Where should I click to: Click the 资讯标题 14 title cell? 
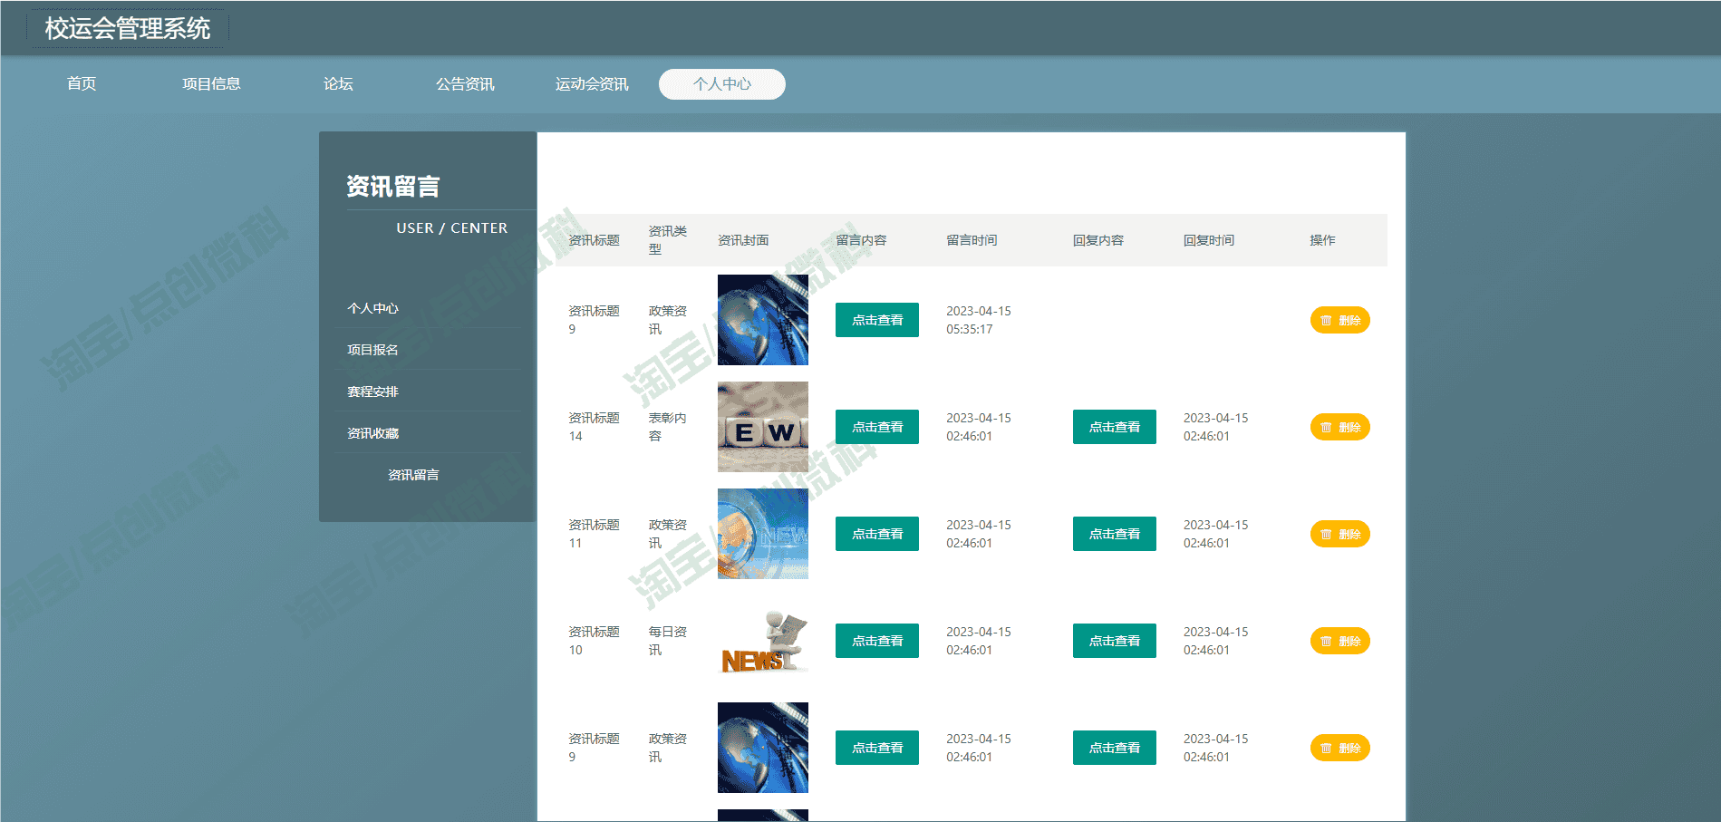click(x=594, y=427)
